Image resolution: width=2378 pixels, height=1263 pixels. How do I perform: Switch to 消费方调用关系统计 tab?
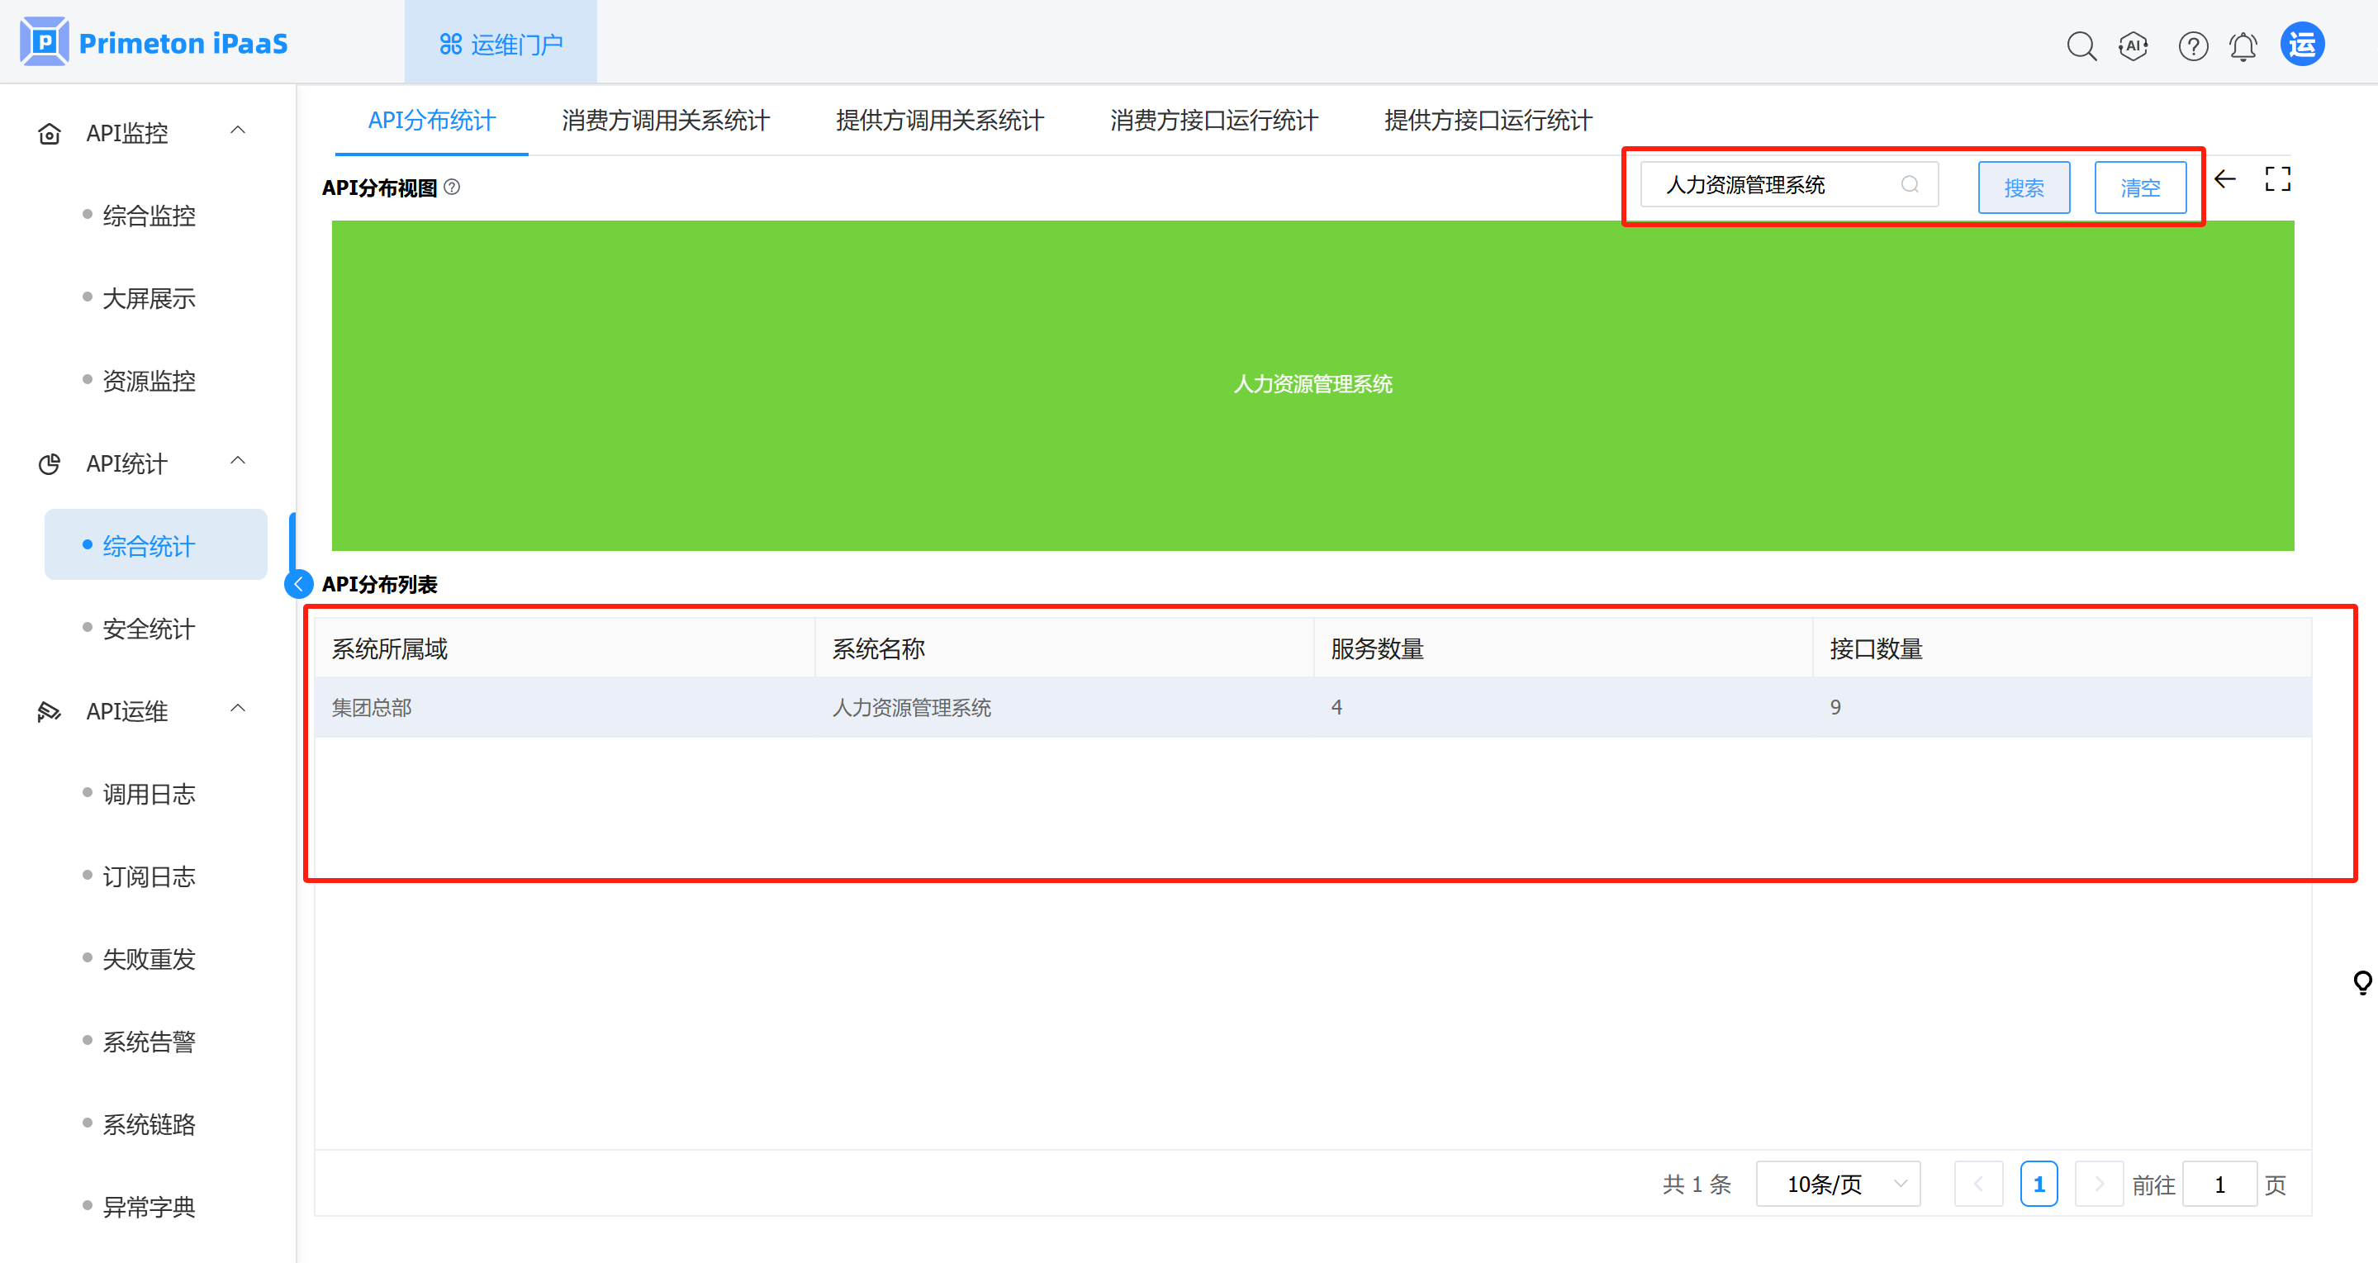coord(665,121)
